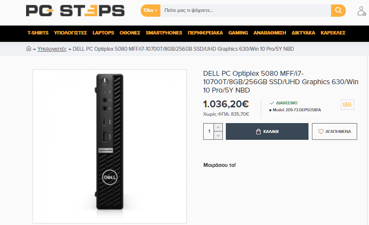The image size is (369, 225).
Task: Open the ΥΠΟΛΟΓΙΣΤΕΣ menu item
Action: click(70, 33)
